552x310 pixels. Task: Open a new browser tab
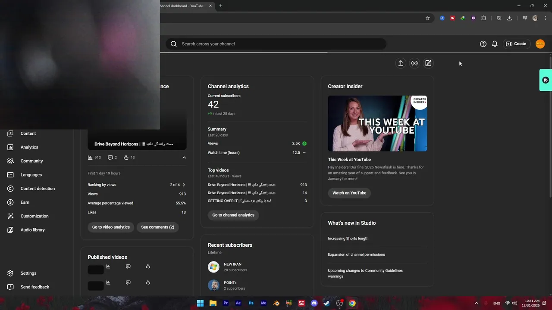221,6
